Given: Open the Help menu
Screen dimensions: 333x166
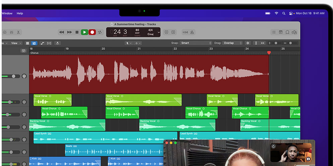Looking at the screenshot, I should (x=20, y=13).
